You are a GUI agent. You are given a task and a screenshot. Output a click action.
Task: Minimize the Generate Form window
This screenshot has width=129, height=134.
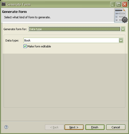[113, 4]
